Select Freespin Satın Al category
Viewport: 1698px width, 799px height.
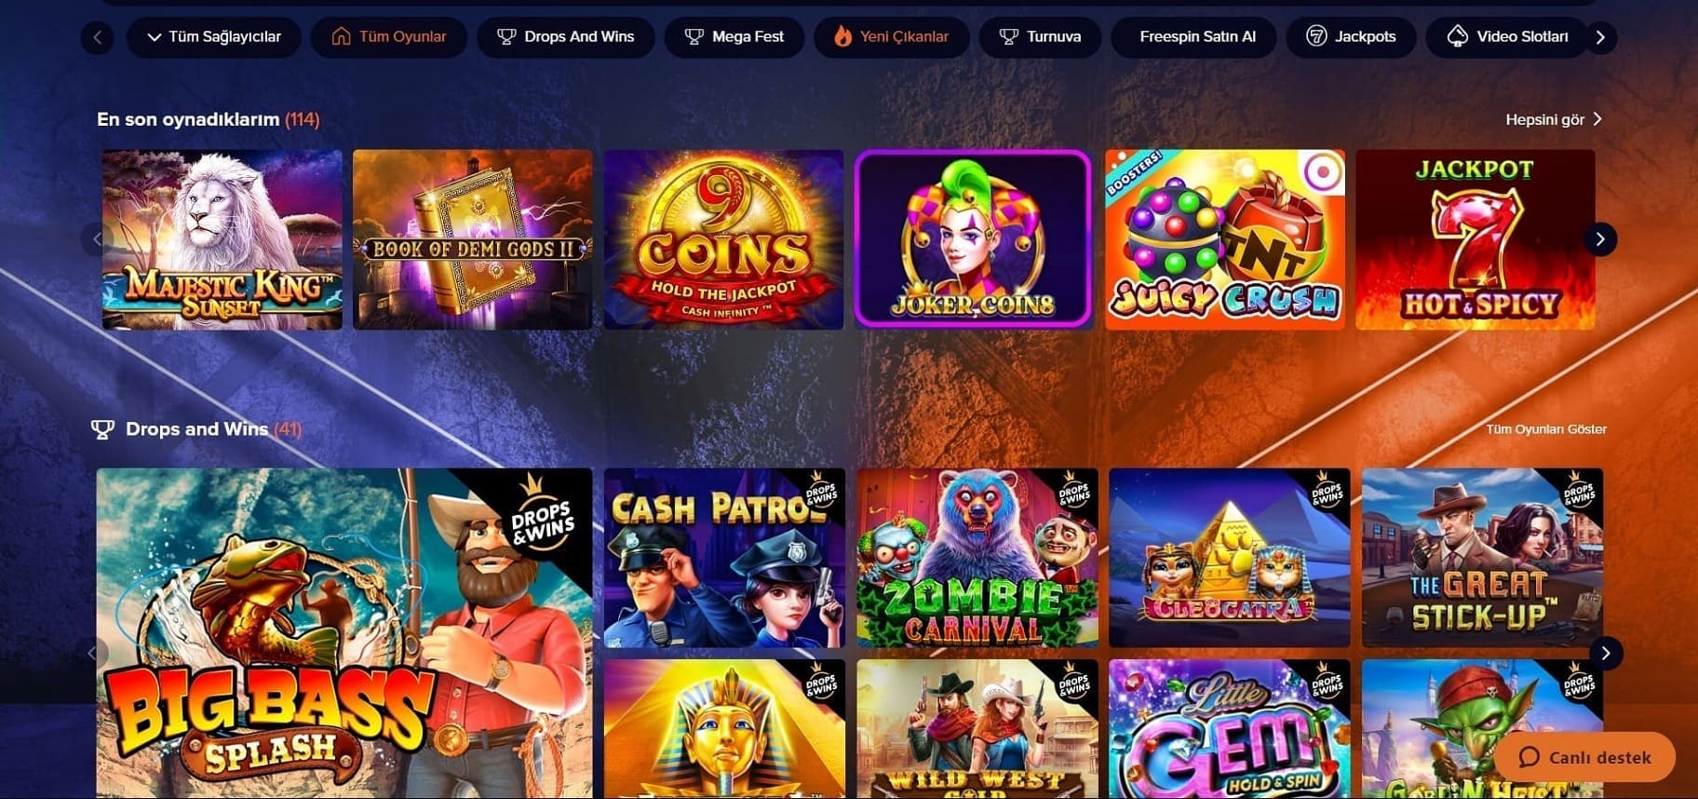1197,37
